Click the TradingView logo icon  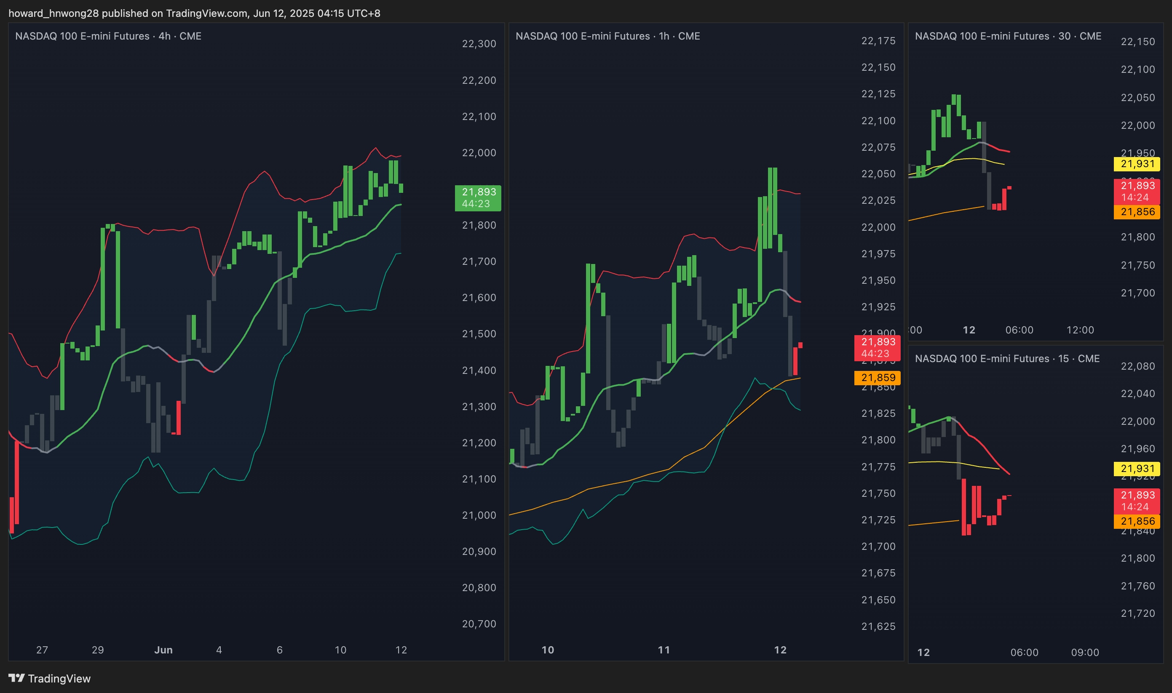coord(16,677)
